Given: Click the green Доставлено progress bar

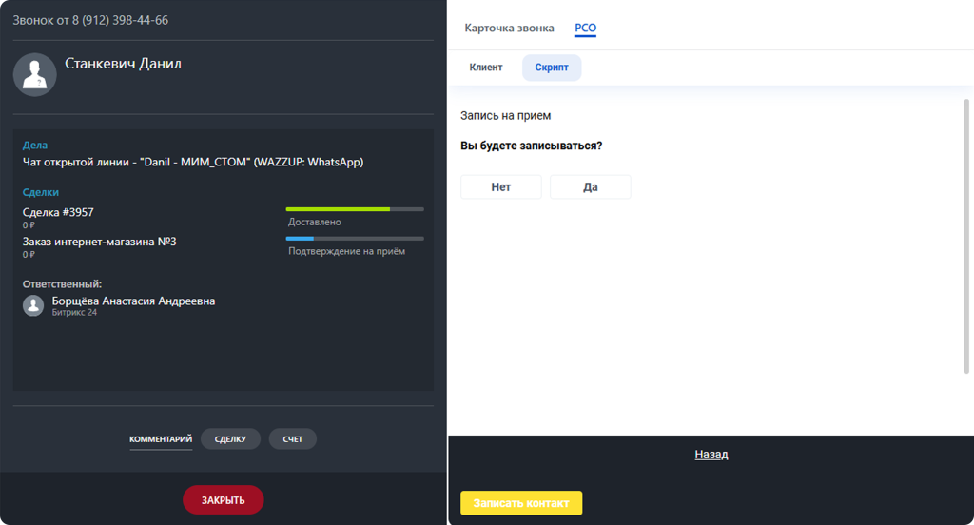Looking at the screenshot, I should click(355, 209).
